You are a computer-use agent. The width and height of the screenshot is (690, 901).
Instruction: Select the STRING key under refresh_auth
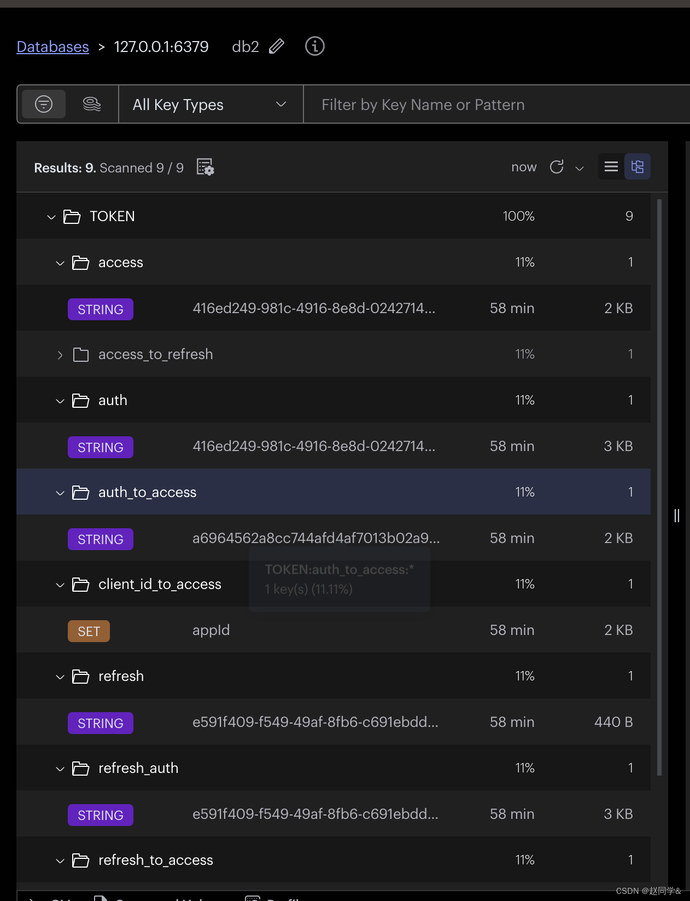334,814
